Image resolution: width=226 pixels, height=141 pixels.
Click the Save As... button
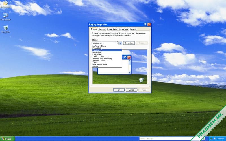tap(129, 43)
